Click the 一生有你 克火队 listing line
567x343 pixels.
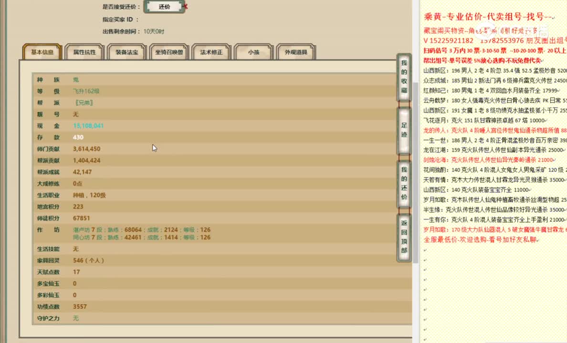494,220
